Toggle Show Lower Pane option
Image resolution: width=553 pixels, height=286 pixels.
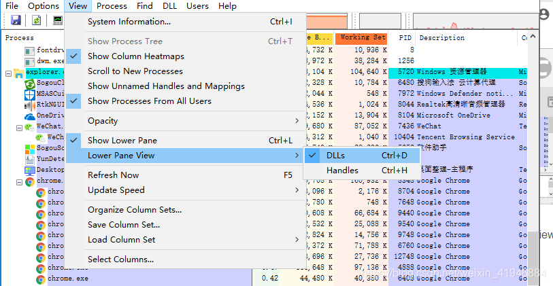click(186, 141)
